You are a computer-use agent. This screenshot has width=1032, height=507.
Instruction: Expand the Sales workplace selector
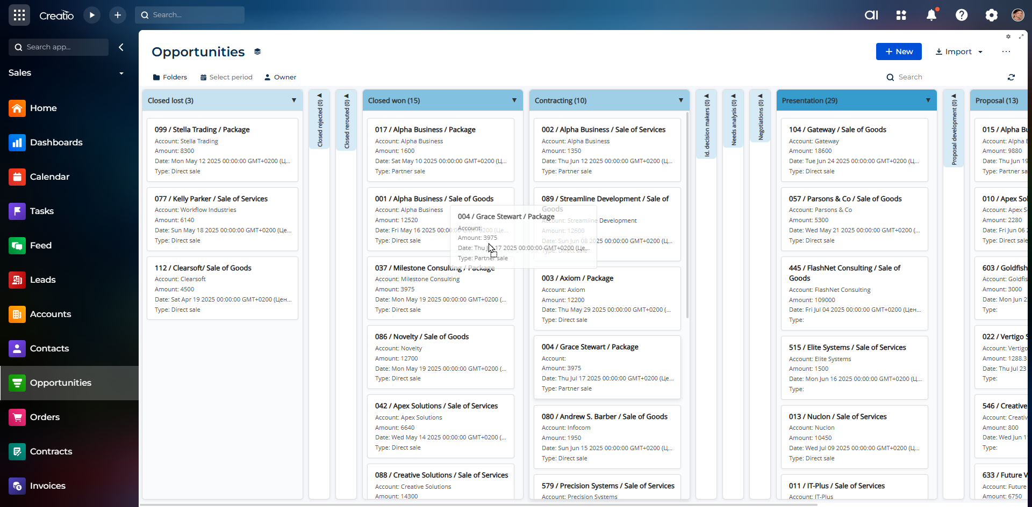[x=121, y=73]
